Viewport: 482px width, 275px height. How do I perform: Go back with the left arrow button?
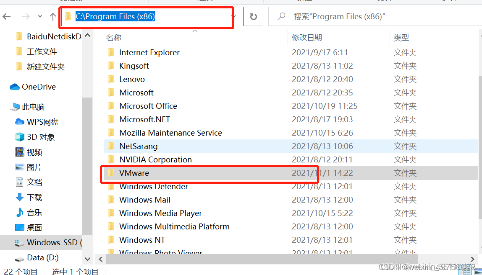tap(7, 17)
